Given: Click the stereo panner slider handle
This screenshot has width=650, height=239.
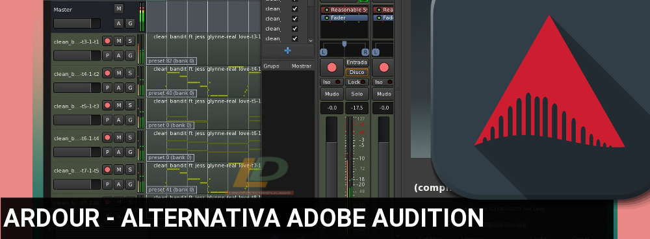Looking at the screenshot, I should [344, 44].
